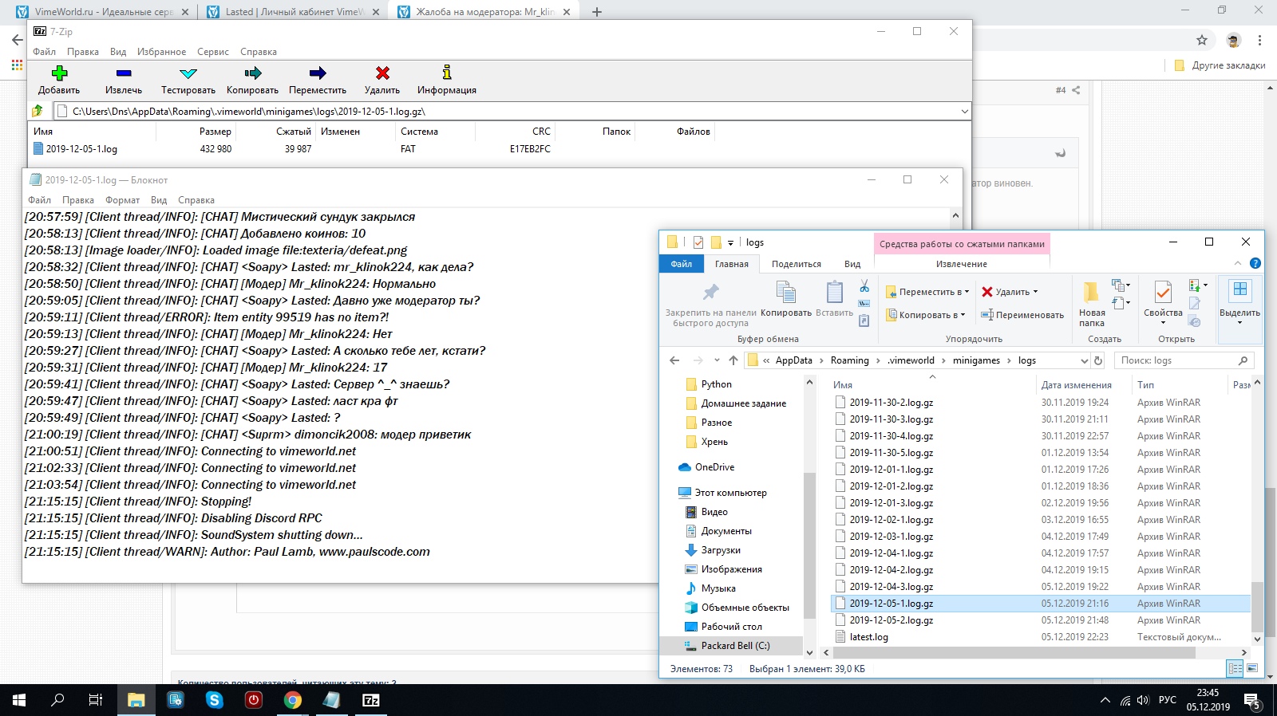Switch to the VimeWorld.ru Chrome tab
1277x716 pixels.
pos(104,12)
